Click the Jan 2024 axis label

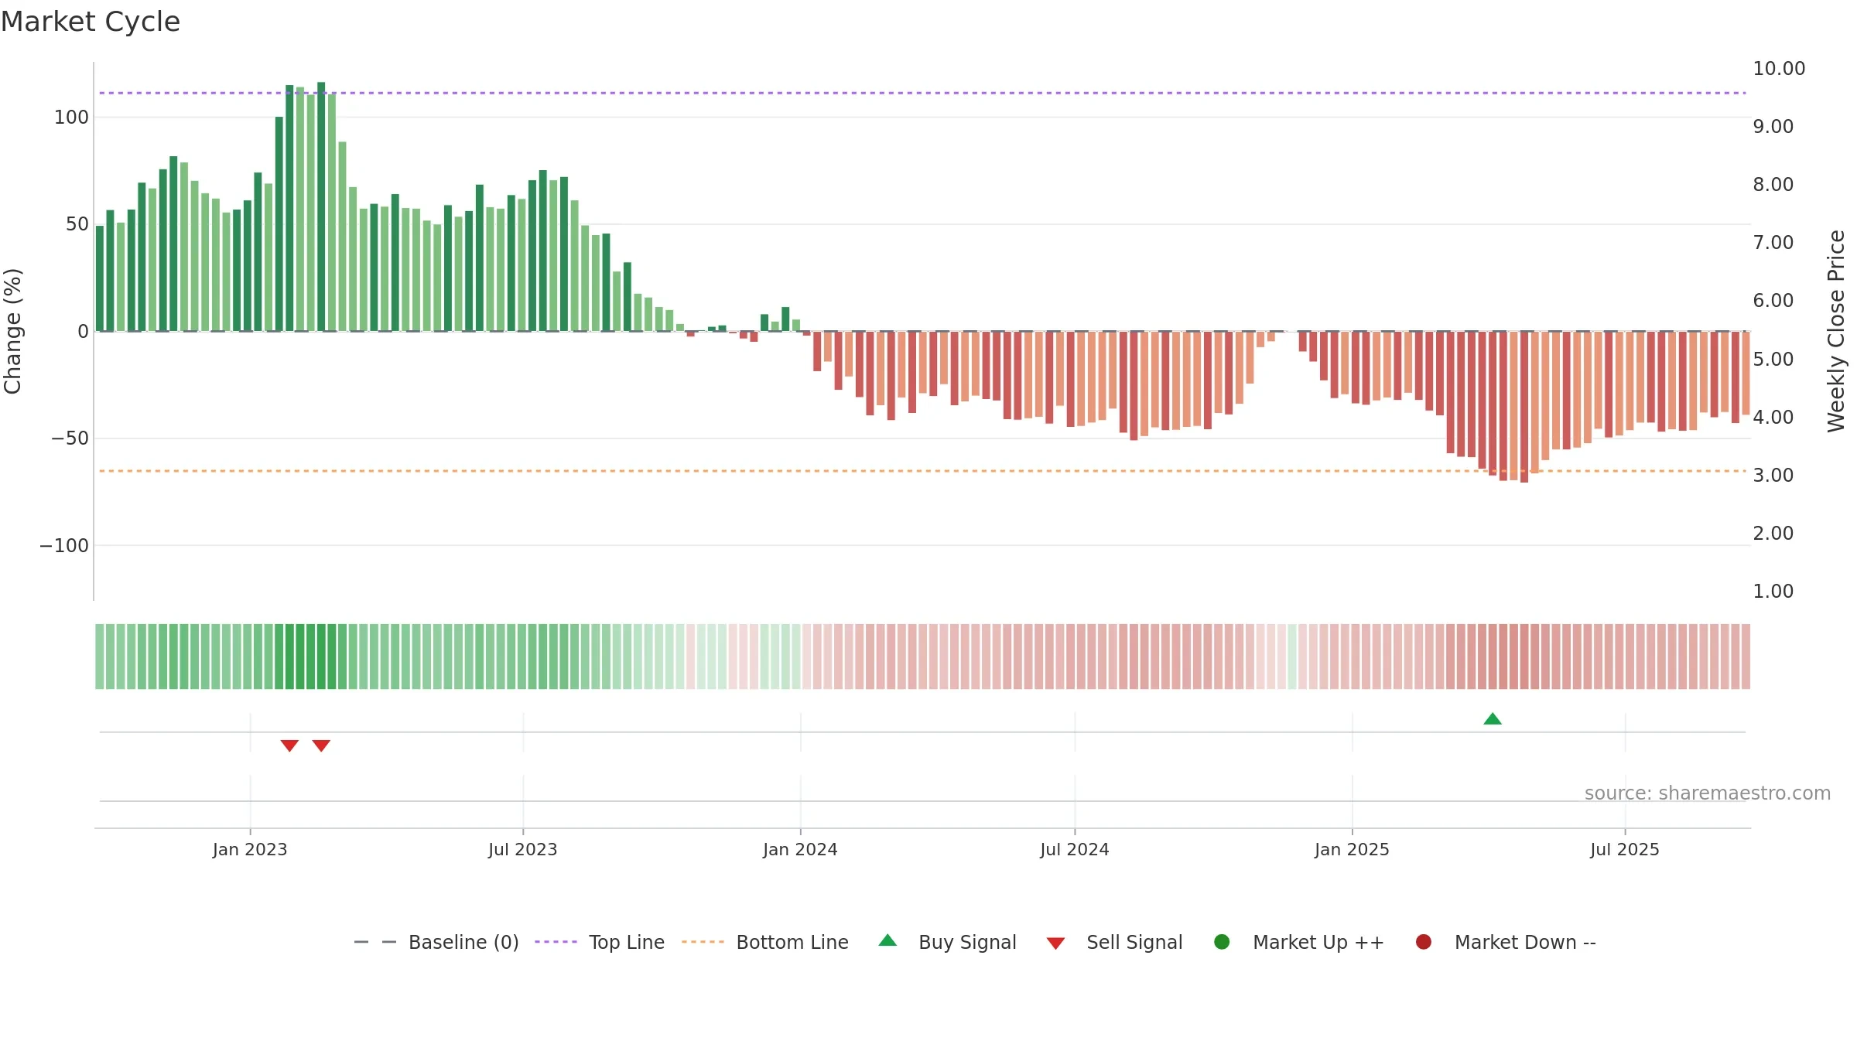(800, 850)
